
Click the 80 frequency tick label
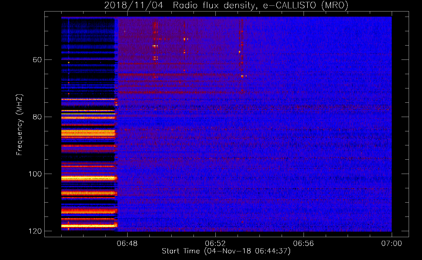tap(37, 117)
